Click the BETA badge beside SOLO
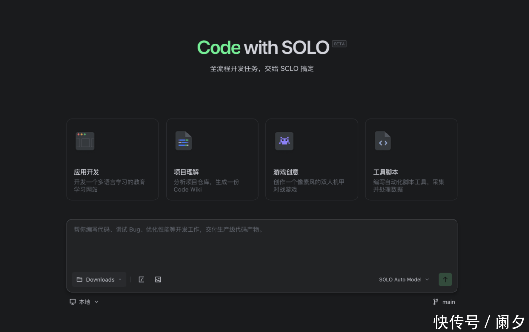This screenshot has width=529, height=332. [339, 44]
